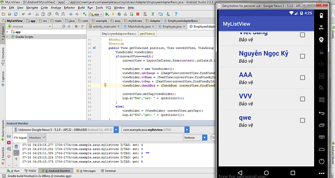Viewport: 335px width, 178px height.
Task: Open the Verbose log level dropdown
Action: [x=195, y=138]
